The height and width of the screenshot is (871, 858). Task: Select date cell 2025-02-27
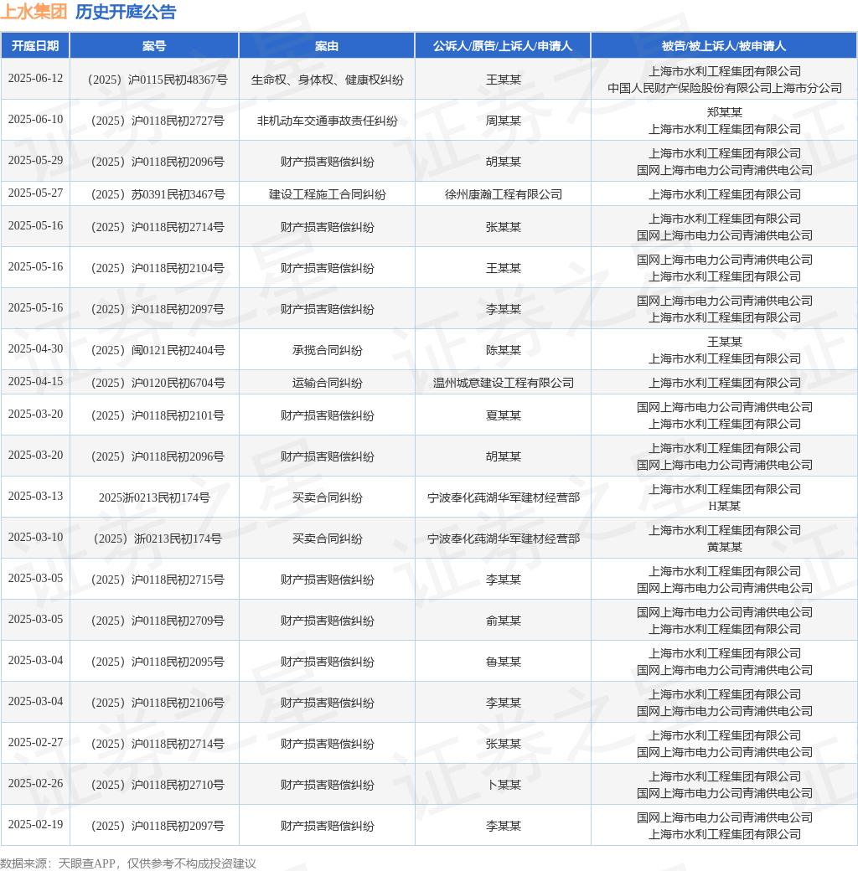pyautogui.click(x=35, y=743)
